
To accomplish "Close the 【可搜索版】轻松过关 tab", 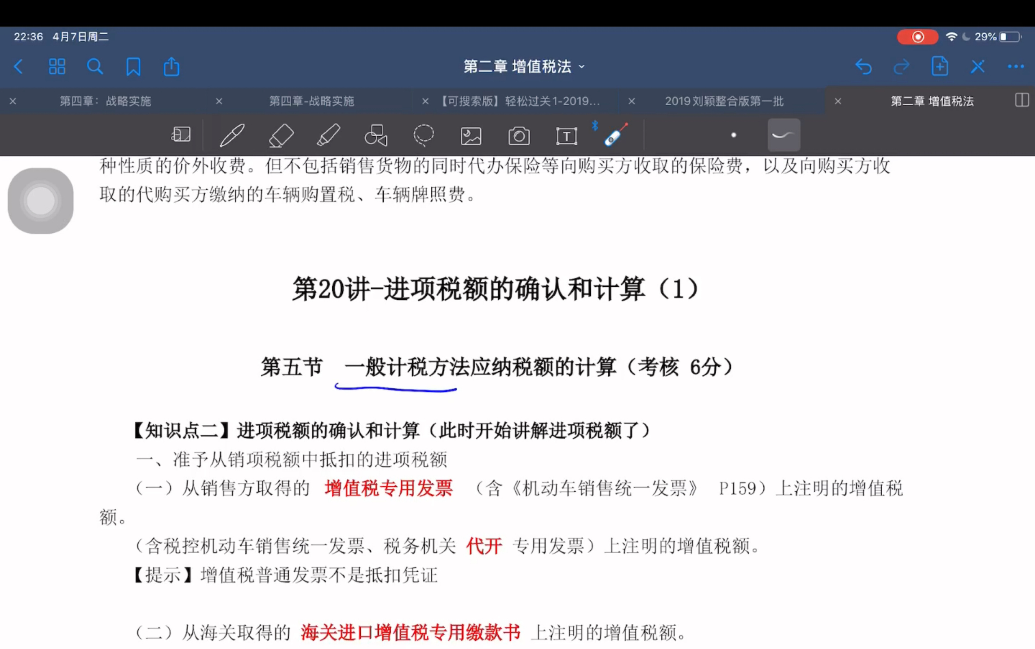I will click(x=425, y=102).
